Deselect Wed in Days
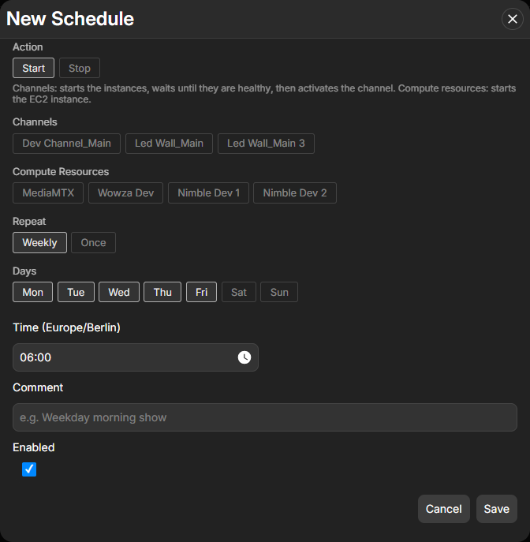 click(119, 292)
